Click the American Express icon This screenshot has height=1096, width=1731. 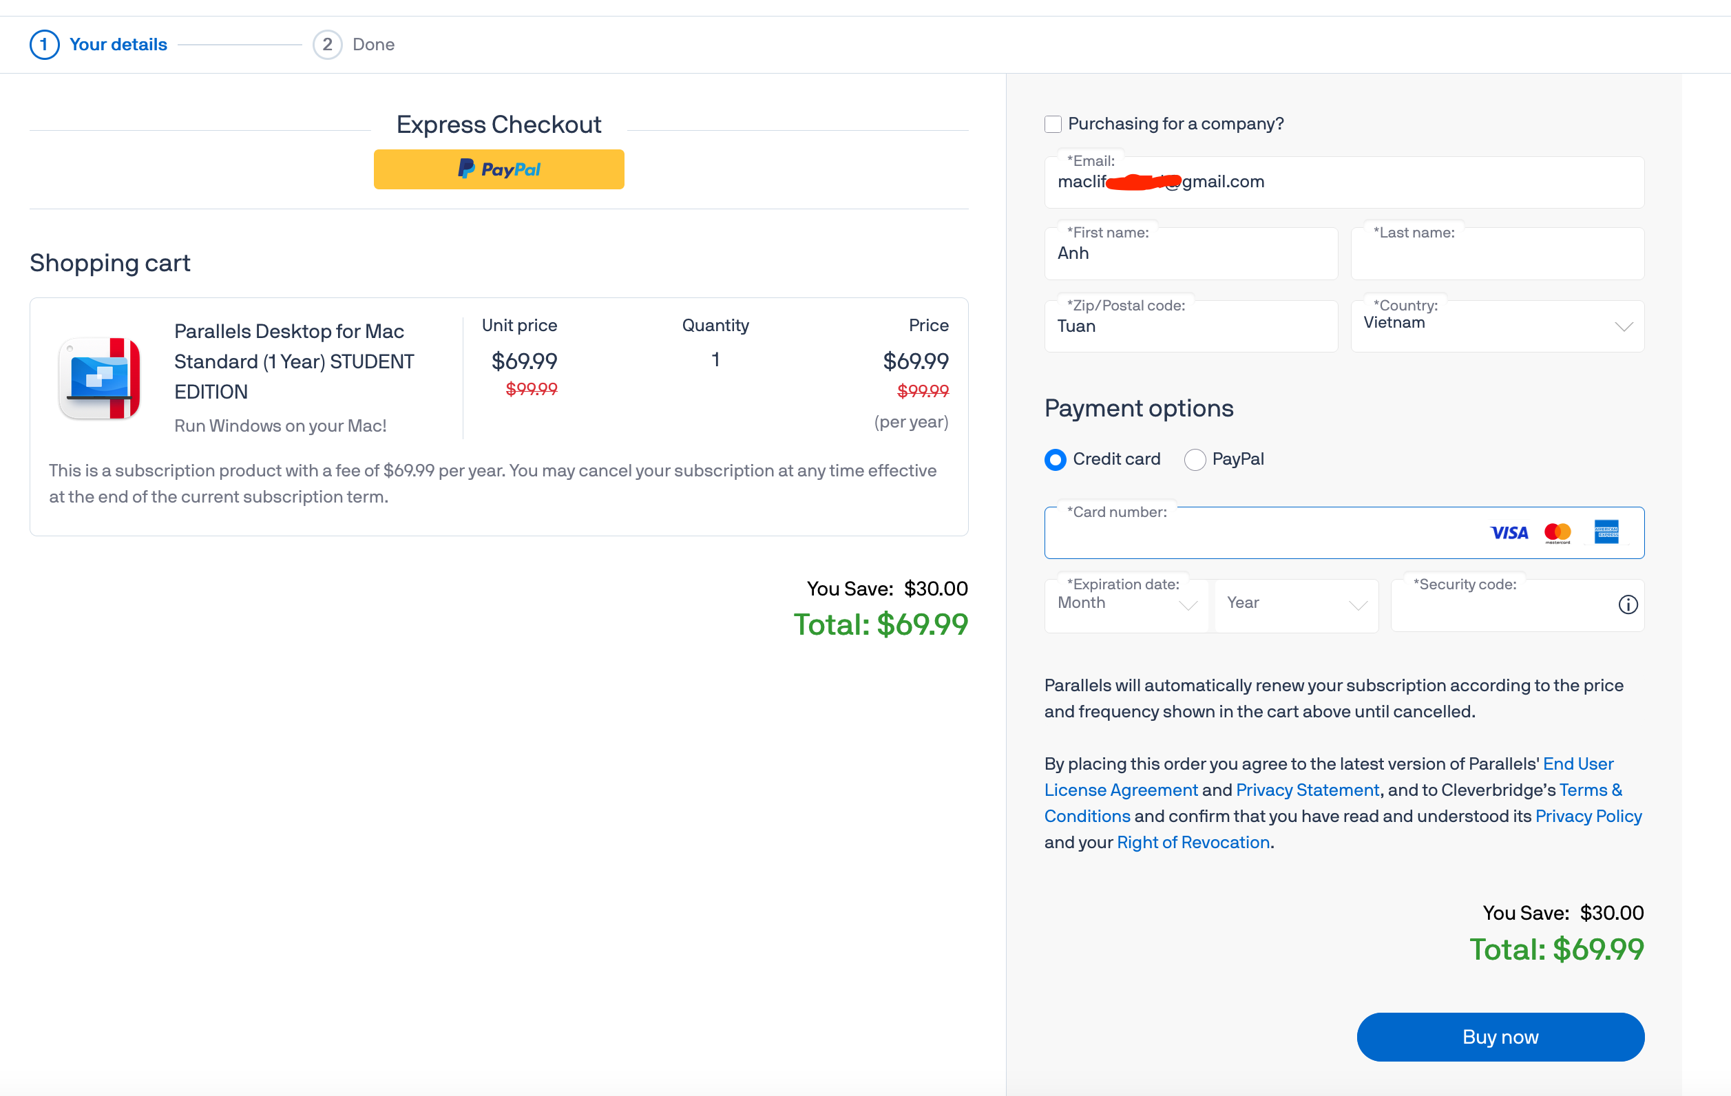tap(1606, 533)
